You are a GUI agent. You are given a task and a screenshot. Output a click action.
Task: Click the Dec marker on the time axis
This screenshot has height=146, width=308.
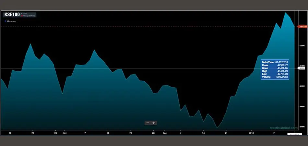pos(164,133)
